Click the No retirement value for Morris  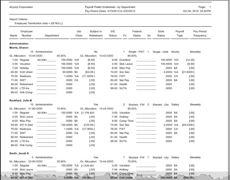(96, 52)
